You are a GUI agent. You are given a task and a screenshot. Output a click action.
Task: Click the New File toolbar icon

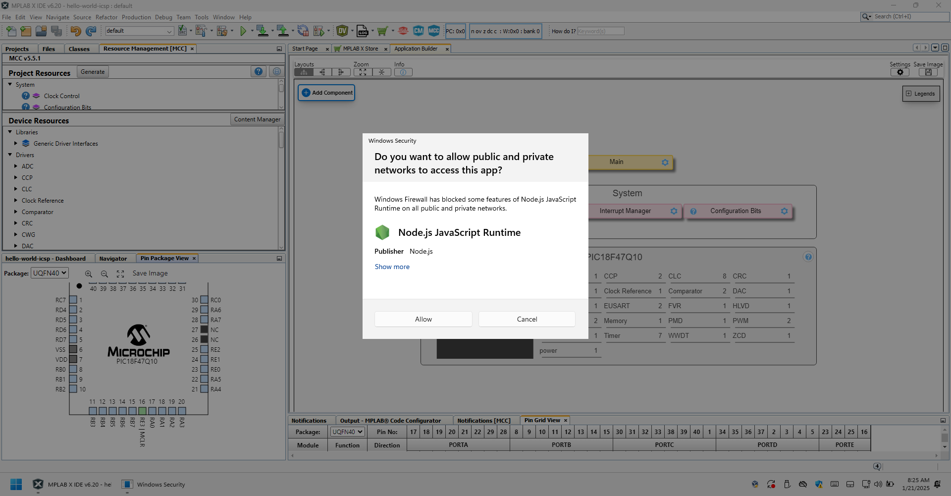(x=11, y=31)
